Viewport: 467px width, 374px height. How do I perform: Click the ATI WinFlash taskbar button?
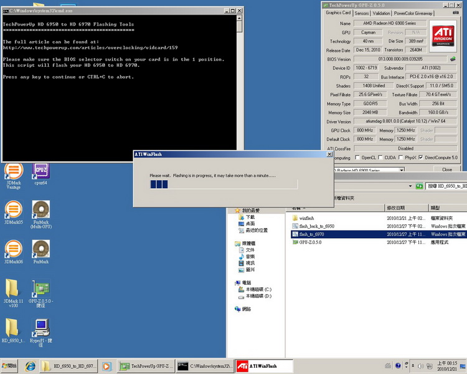pyautogui.click(x=264, y=366)
